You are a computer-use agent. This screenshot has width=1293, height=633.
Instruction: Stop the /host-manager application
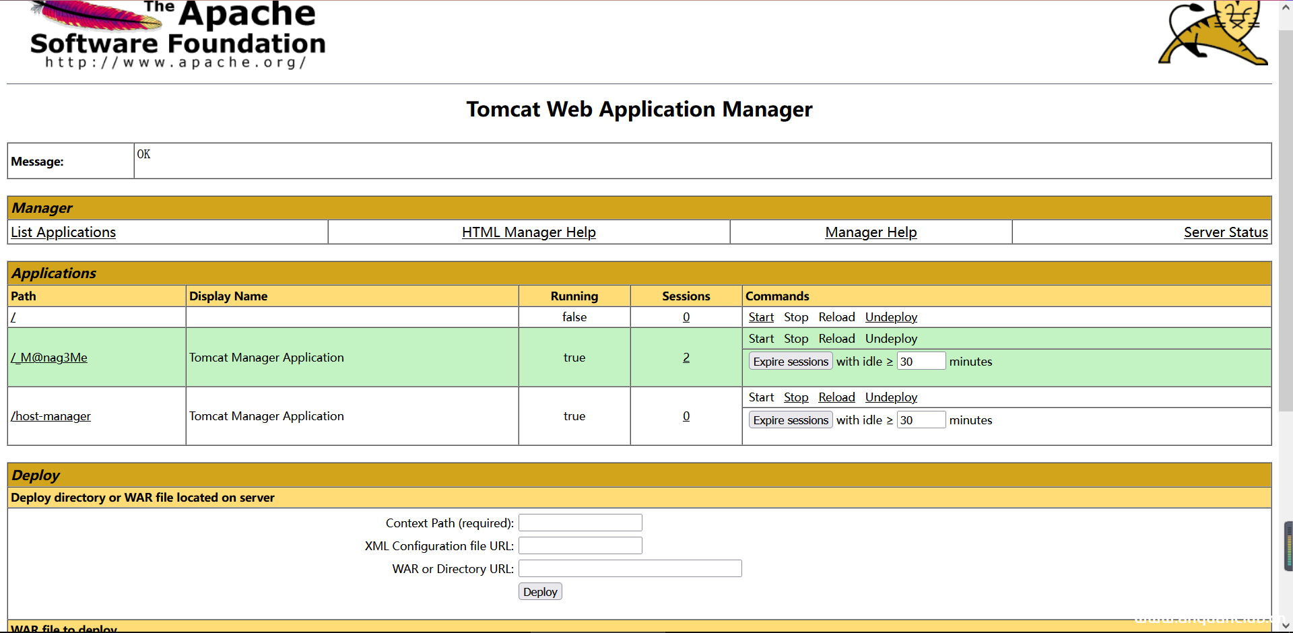796,397
